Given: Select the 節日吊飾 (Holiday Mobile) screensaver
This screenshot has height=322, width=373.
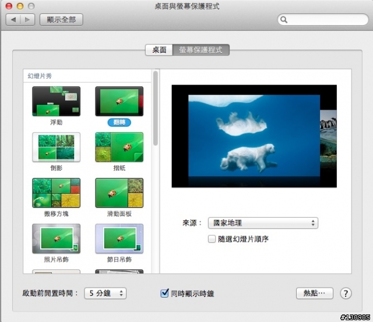Looking at the screenshot, I should pos(119,239).
